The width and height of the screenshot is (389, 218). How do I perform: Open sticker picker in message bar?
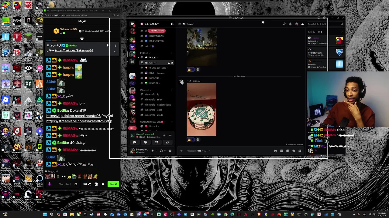[x=287, y=151]
